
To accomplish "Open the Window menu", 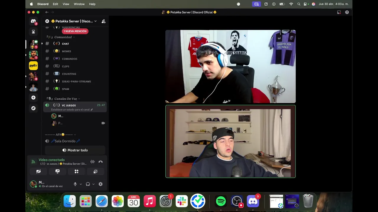I will pos(79,4).
